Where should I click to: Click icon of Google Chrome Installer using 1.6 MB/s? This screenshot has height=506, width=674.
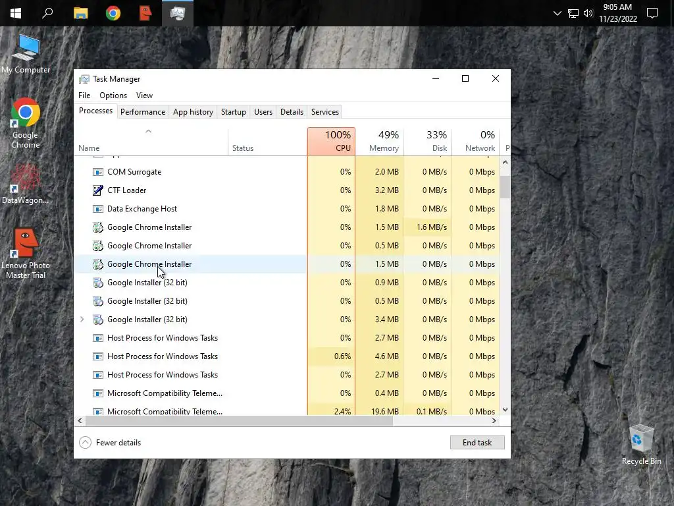[98, 227]
